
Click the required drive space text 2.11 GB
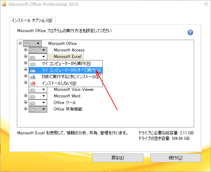click(166, 133)
